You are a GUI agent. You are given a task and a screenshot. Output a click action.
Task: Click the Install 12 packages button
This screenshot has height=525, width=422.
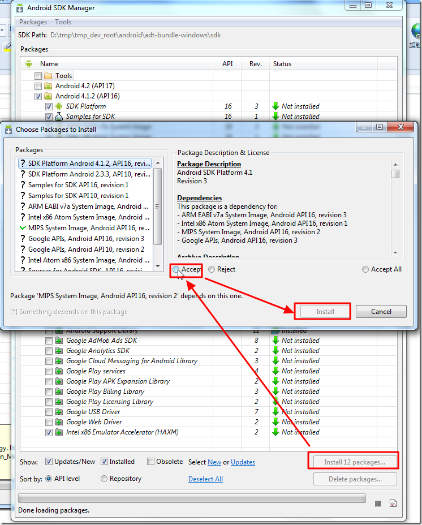[x=355, y=462]
